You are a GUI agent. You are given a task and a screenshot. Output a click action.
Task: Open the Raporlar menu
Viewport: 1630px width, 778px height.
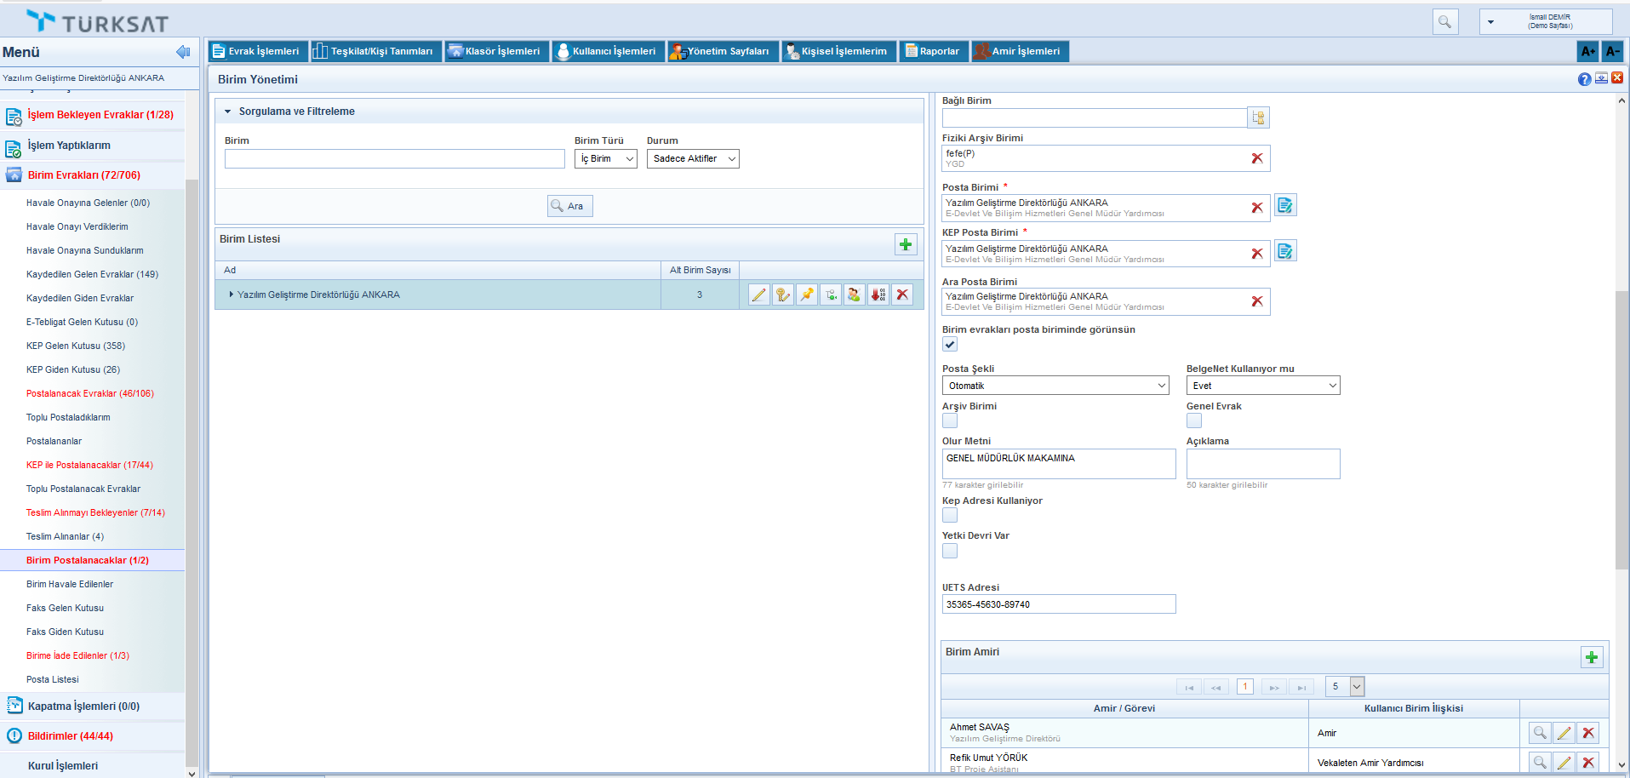(x=933, y=52)
